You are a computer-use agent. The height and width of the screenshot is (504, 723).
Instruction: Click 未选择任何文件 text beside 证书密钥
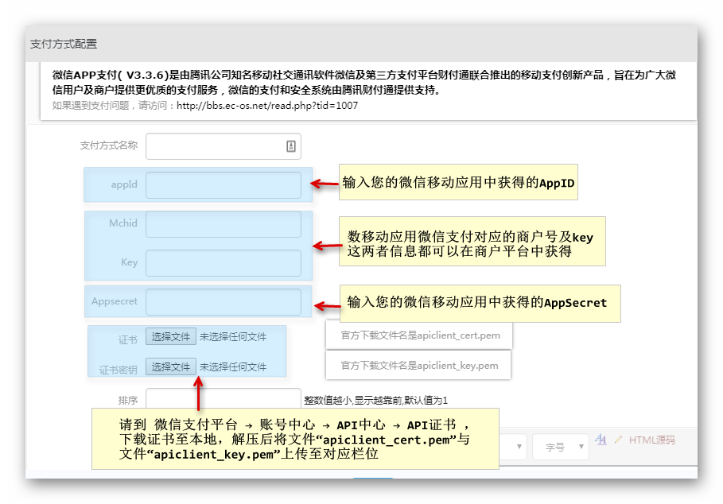[x=233, y=367]
